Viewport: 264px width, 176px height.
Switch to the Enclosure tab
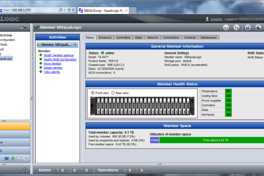(105, 37)
